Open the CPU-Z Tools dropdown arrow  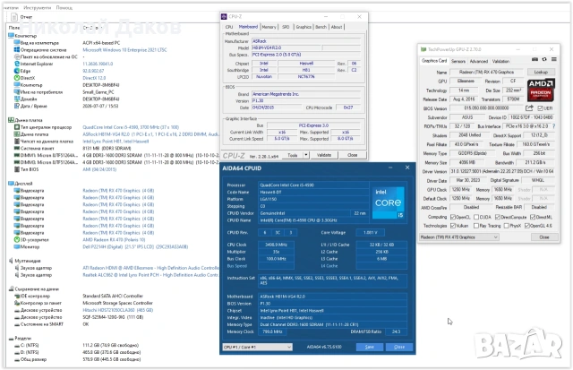pyautogui.click(x=306, y=155)
